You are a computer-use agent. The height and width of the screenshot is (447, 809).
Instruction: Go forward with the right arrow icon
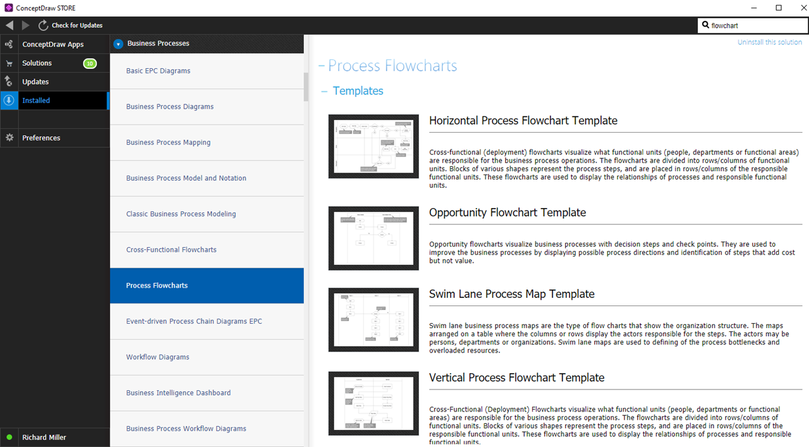26,25
